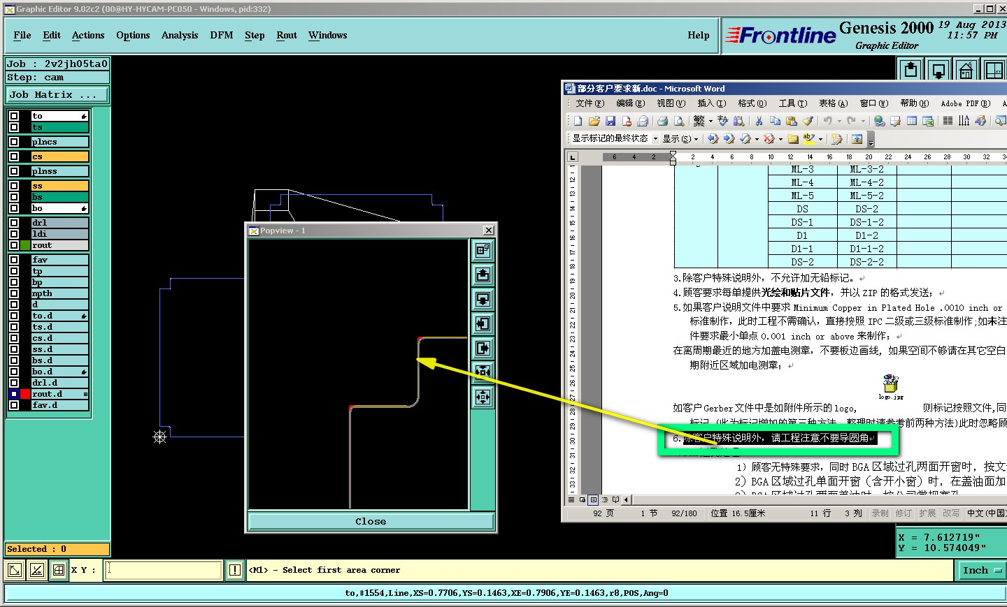
Task: Open the Actions menu
Action: 88,35
